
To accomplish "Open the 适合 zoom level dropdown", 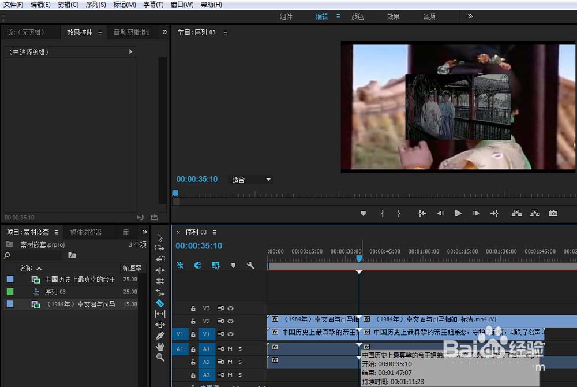I will pyautogui.click(x=251, y=180).
